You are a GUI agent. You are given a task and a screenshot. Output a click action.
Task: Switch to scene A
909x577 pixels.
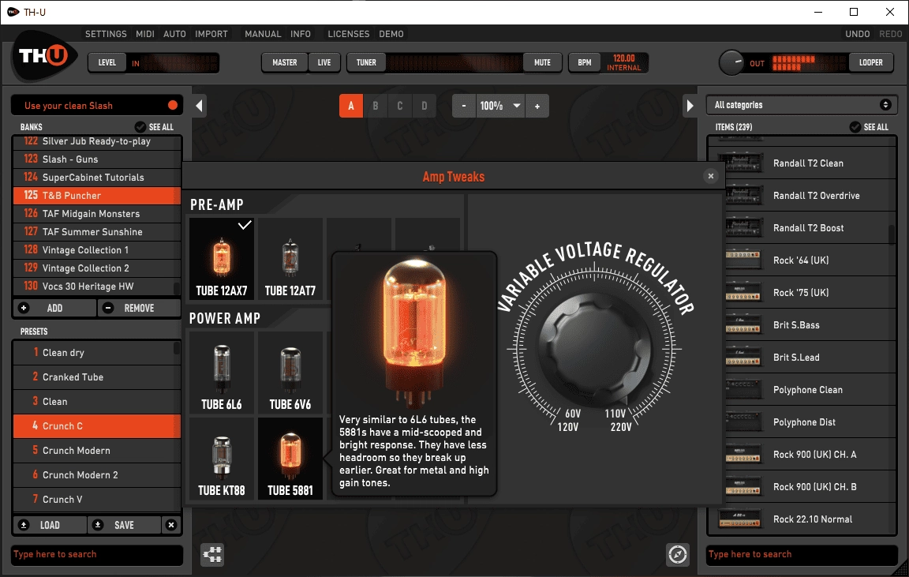(x=350, y=106)
